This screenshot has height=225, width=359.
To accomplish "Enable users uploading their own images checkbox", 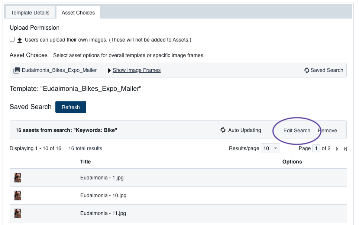I will pos(12,39).
